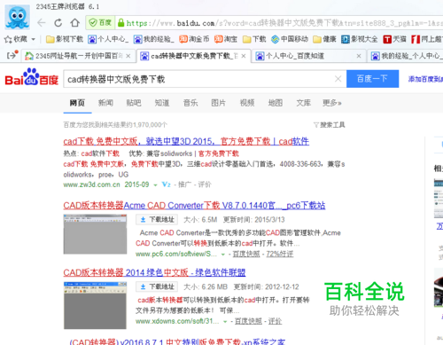Select the 音乐 search category

pos(190,103)
